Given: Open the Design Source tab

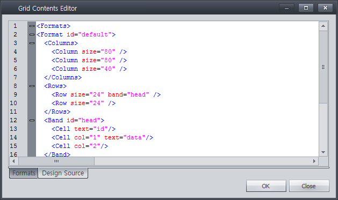Looking at the screenshot, I should click(x=63, y=173).
